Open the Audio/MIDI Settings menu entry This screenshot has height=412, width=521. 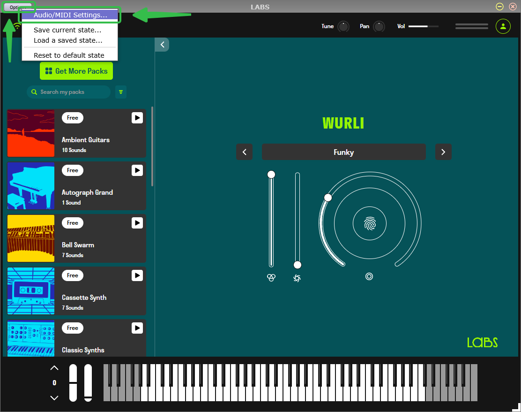coord(70,15)
